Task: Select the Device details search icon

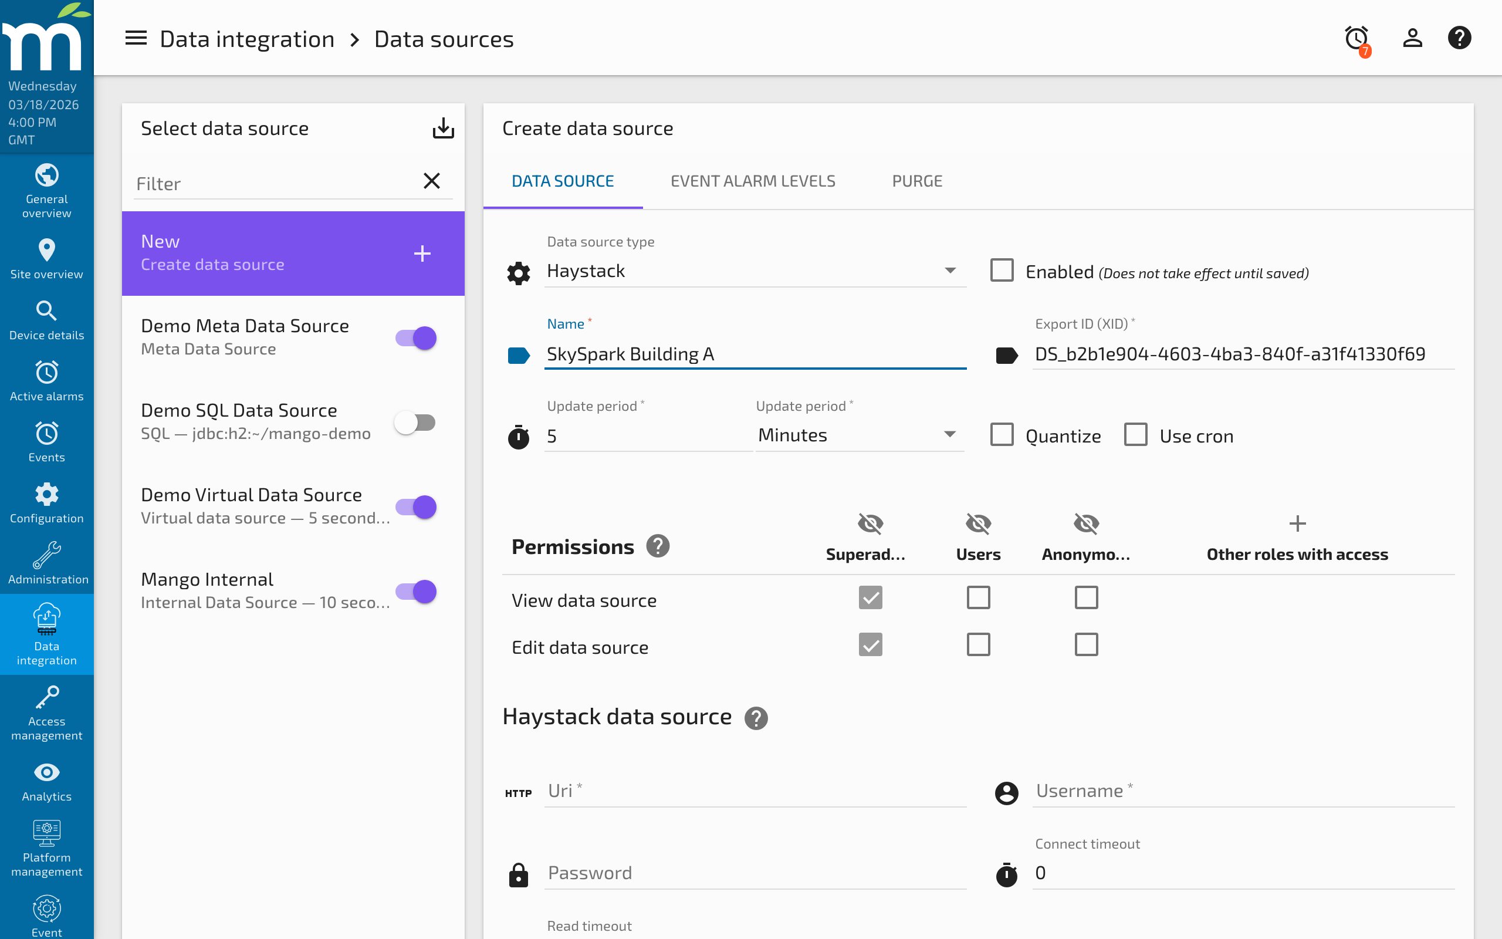Action: click(46, 312)
